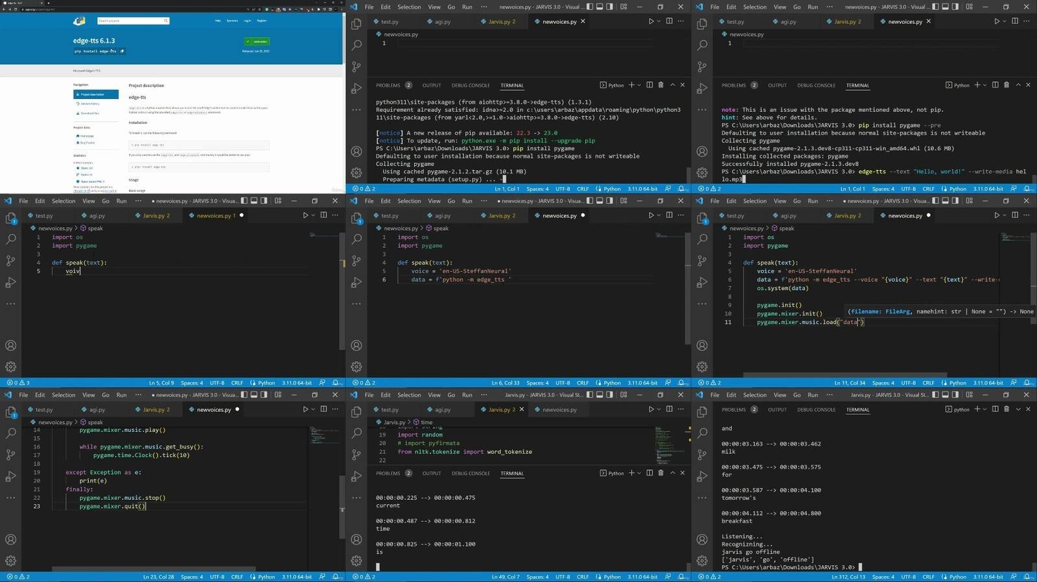Viewport: 1037px width, 582px height.
Task: Open File menu in 'Preparing metadata' window
Action: click(369, 6)
